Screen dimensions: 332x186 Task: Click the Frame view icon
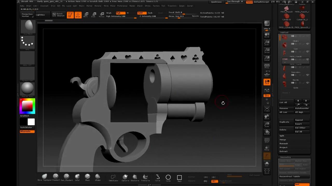click(267, 109)
